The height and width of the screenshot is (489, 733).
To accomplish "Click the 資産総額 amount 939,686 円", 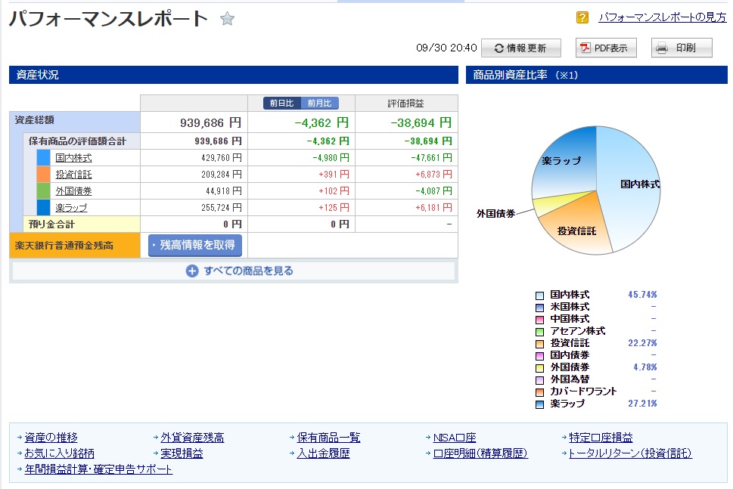I will (x=210, y=123).
